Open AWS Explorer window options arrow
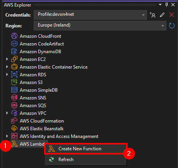 (x=160, y=5)
